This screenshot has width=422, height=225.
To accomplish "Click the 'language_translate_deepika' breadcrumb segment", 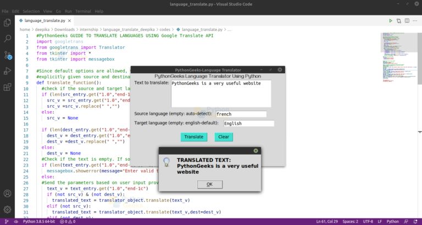I will (x=129, y=30).
